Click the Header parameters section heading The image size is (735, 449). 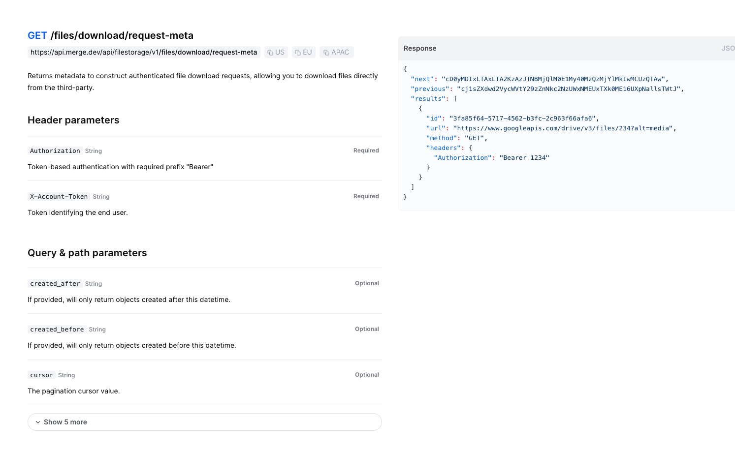pyautogui.click(x=73, y=120)
